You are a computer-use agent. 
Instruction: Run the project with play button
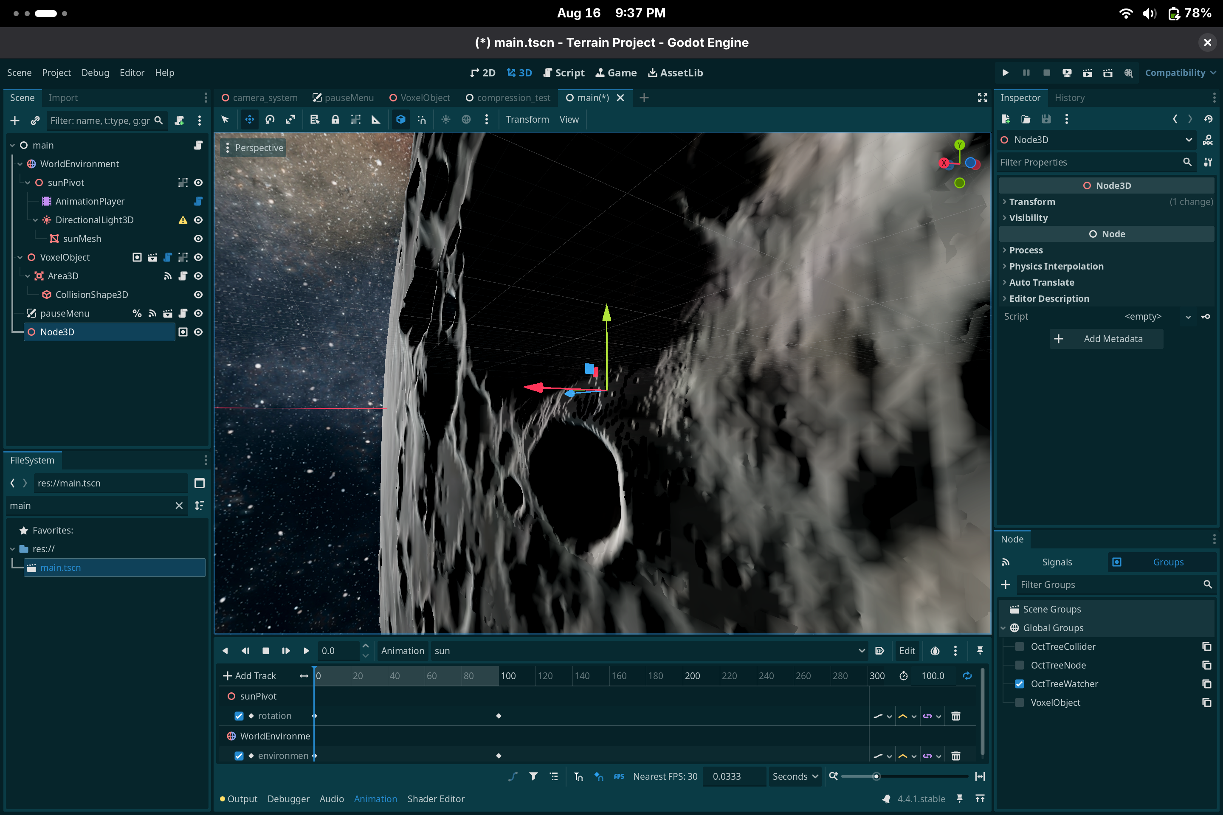(1005, 73)
